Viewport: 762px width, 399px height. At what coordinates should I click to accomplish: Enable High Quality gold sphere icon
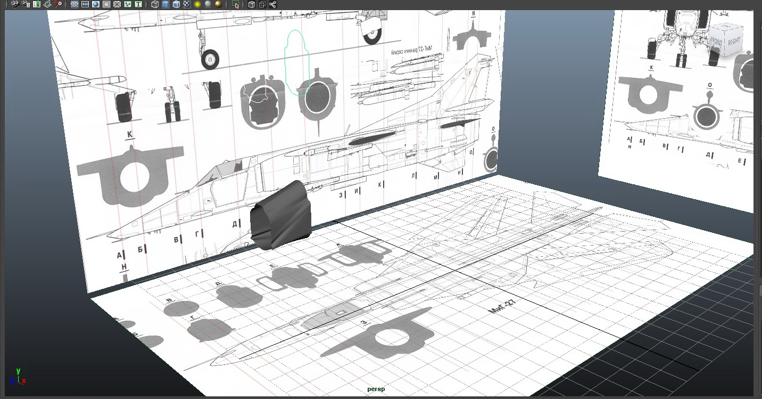point(219,4)
